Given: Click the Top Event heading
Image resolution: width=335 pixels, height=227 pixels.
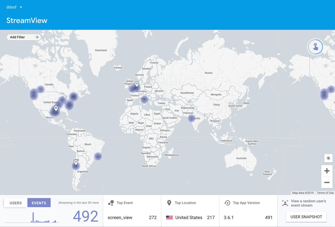Looking at the screenshot, I should 125,203.
